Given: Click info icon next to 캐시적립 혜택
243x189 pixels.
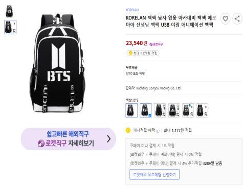Looking at the screenshot, I should [158, 131].
